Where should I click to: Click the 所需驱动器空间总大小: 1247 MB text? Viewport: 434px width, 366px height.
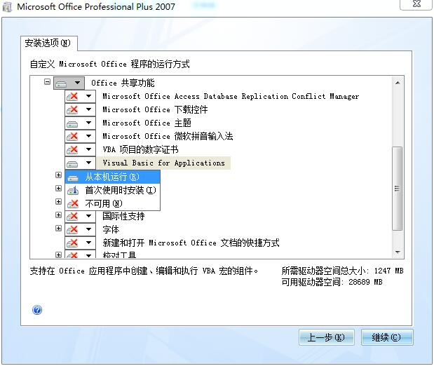click(342, 271)
